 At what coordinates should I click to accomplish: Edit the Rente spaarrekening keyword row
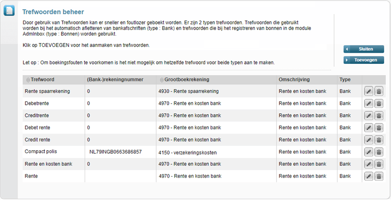click(368, 91)
